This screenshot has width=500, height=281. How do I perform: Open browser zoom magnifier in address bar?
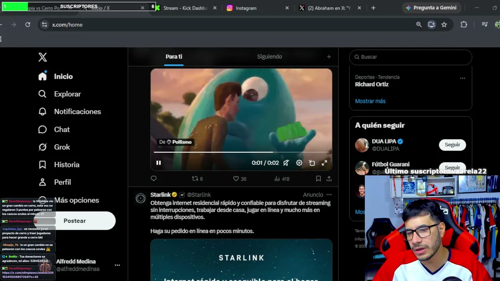(x=419, y=25)
